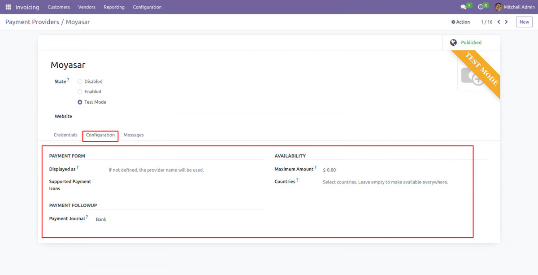Click the Published globe icon
The height and width of the screenshot is (275, 538).
(x=453, y=42)
